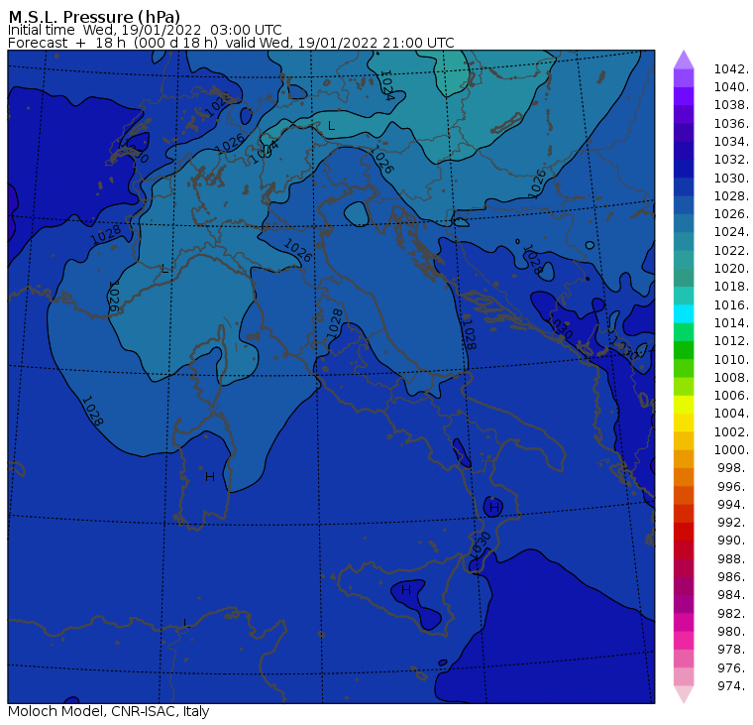The width and height of the screenshot is (753, 725).
Task: Click the 1028 contour label southwest of Sardinia's contour
Action: point(92,411)
